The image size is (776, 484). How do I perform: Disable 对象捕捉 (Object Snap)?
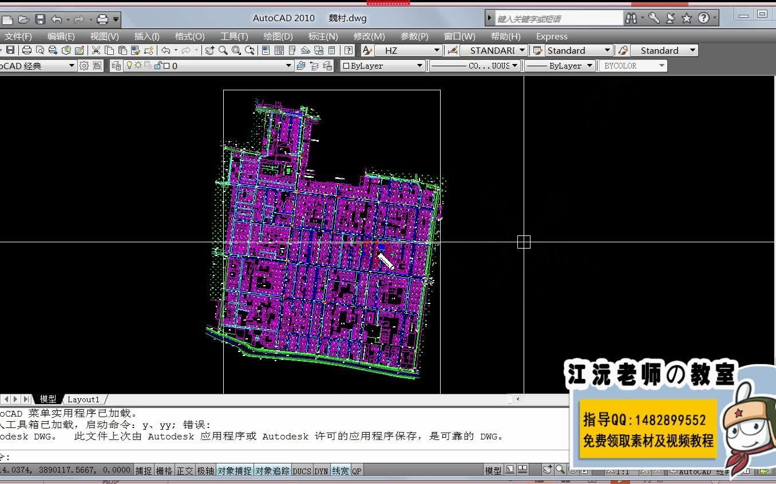coord(235,470)
